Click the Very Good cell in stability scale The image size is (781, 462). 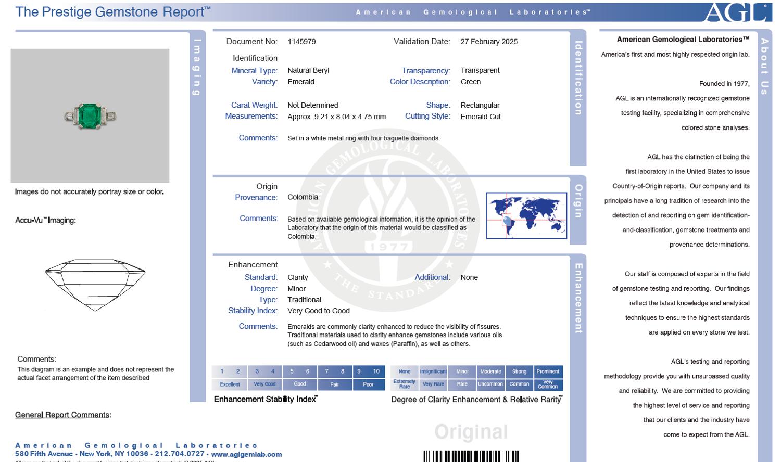click(x=265, y=384)
